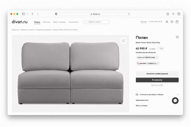This screenshot has height=127, width=191.
Task: Select the Товары menu item
Action: click(x=37, y=22)
